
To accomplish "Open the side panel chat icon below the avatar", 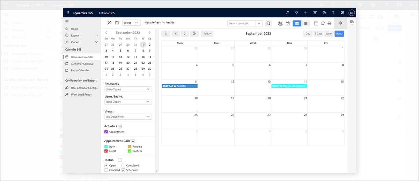I will 352,22.
